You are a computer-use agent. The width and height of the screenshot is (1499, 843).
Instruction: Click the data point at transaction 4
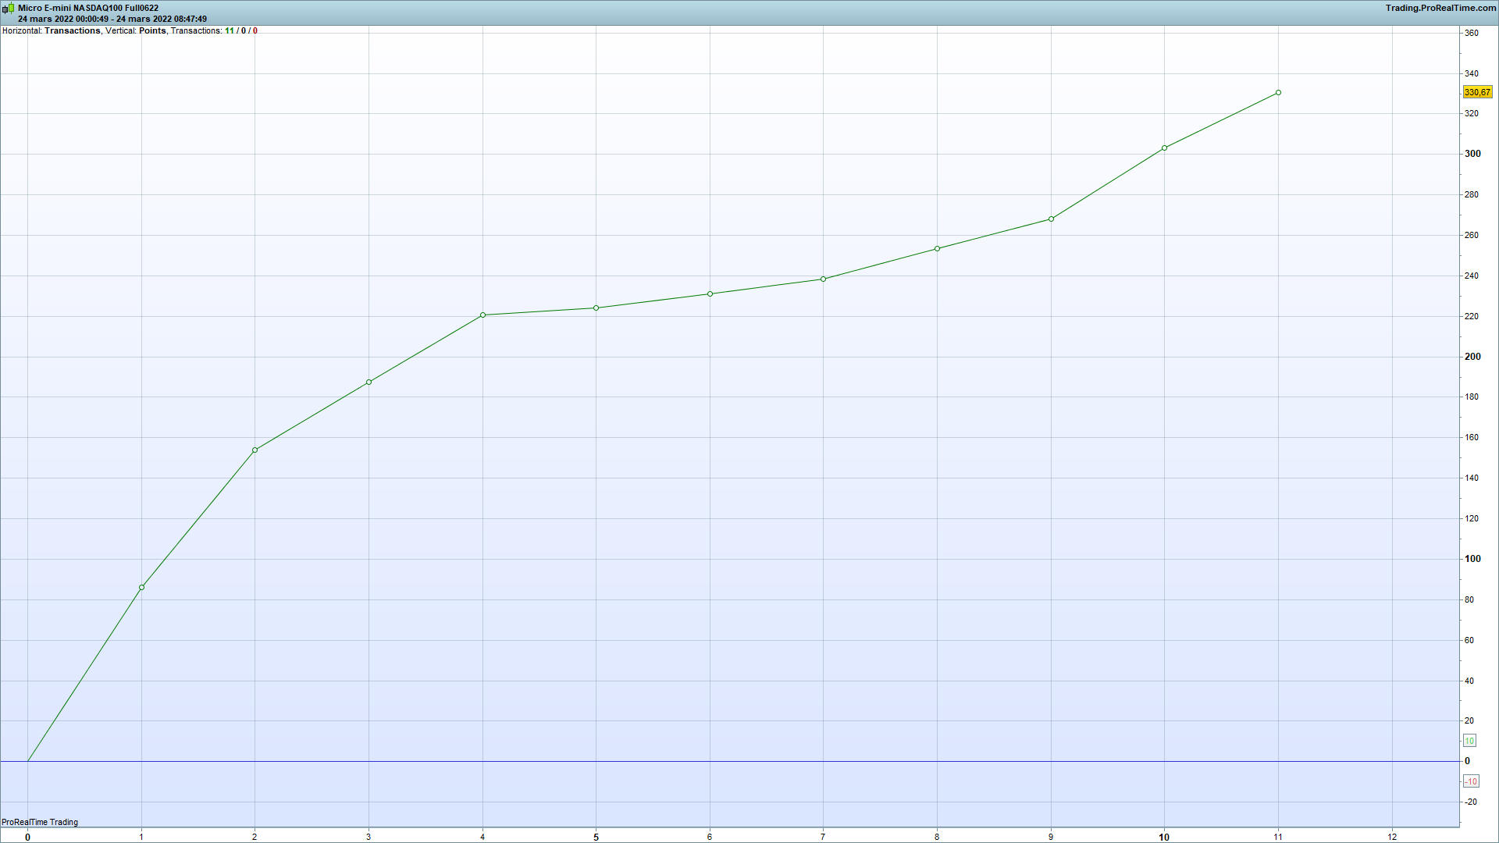482,315
